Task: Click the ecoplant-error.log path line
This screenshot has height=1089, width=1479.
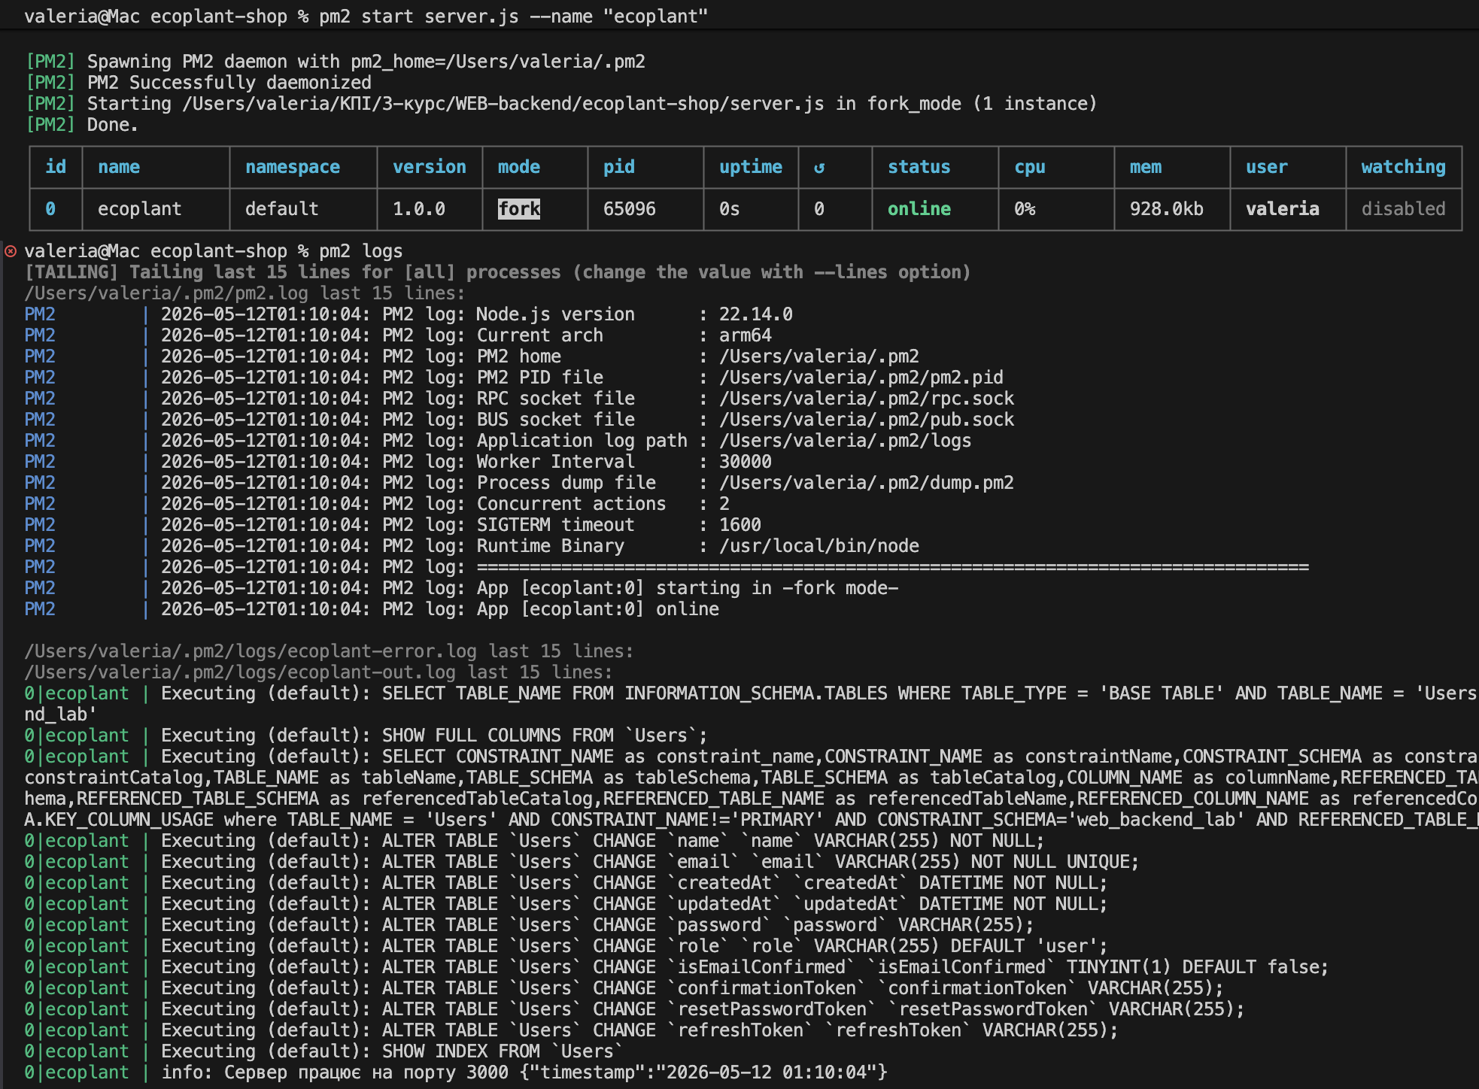Action: coord(330,651)
